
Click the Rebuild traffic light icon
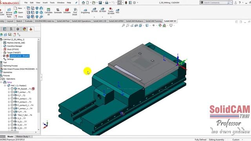pos(126,3)
